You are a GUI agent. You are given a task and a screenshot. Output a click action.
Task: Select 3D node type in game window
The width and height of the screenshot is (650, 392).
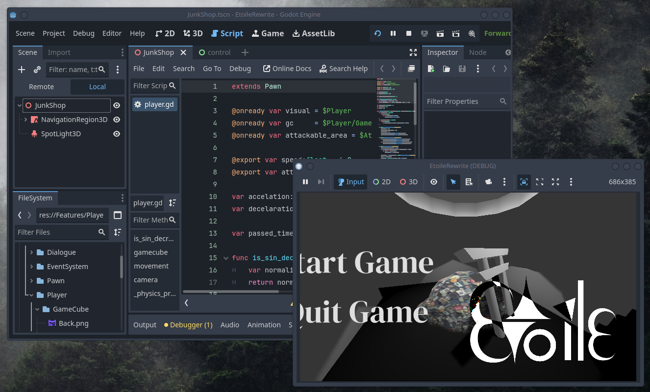pyautogui.click(x=409, y=182)
